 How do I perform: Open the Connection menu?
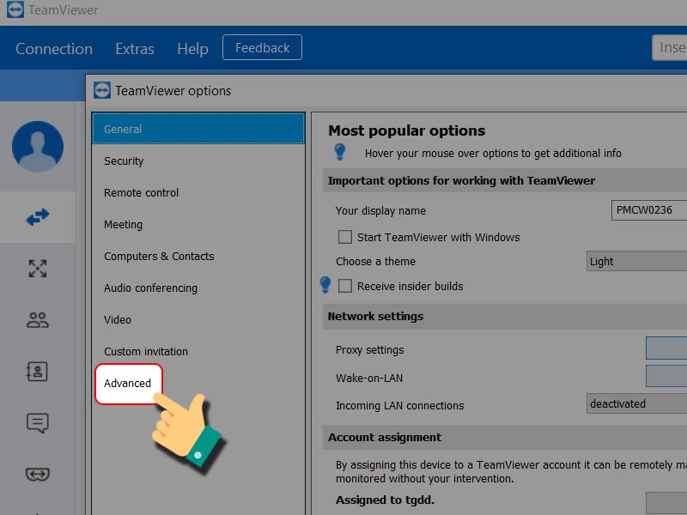(x=54, y=48)
